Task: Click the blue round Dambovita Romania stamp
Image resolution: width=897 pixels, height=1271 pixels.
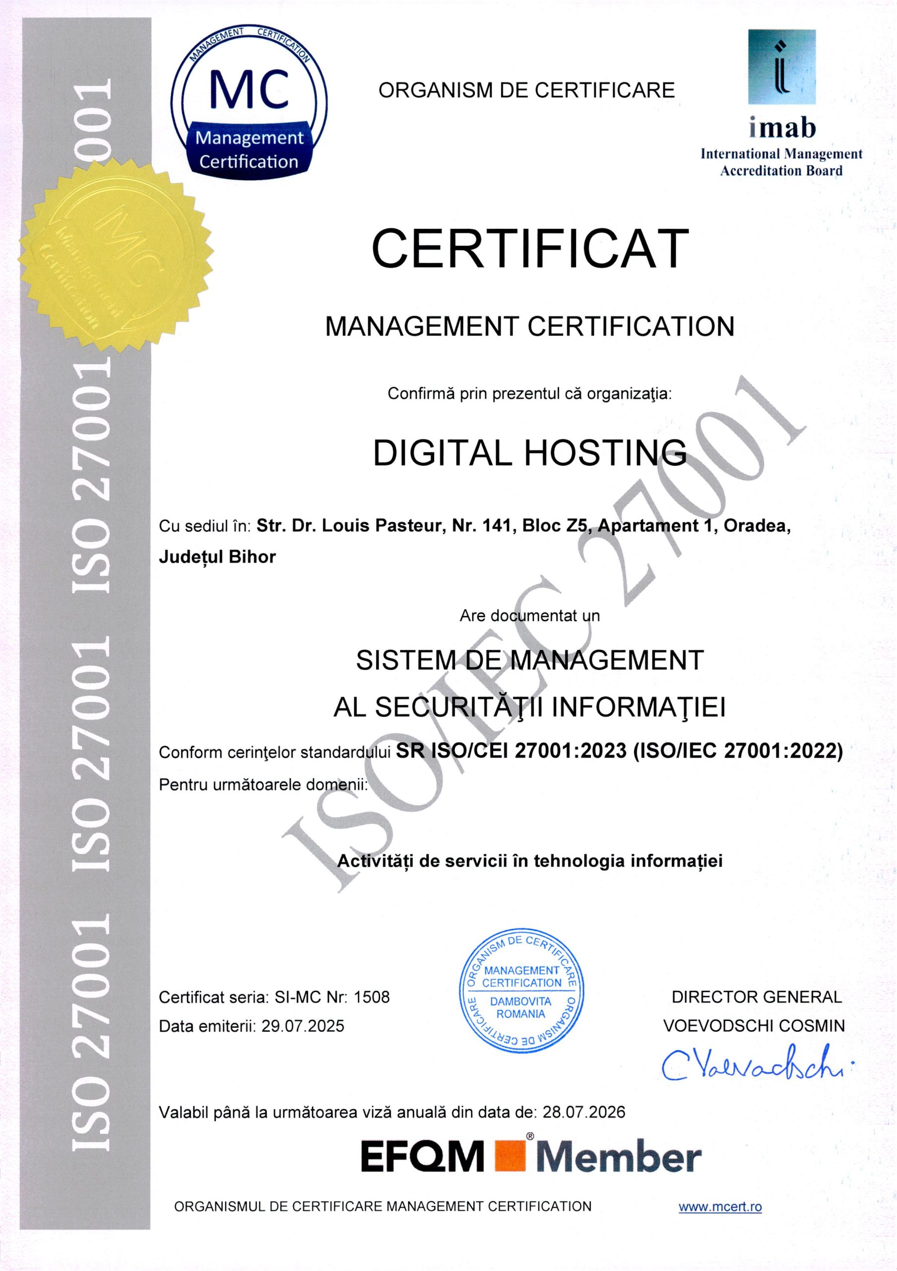Action: coord(521,991)
